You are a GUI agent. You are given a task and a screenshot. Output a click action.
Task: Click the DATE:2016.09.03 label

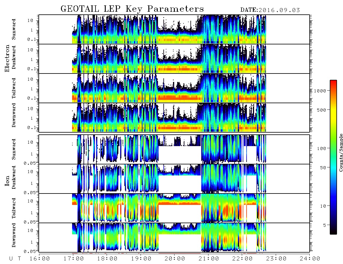[270, 10]
